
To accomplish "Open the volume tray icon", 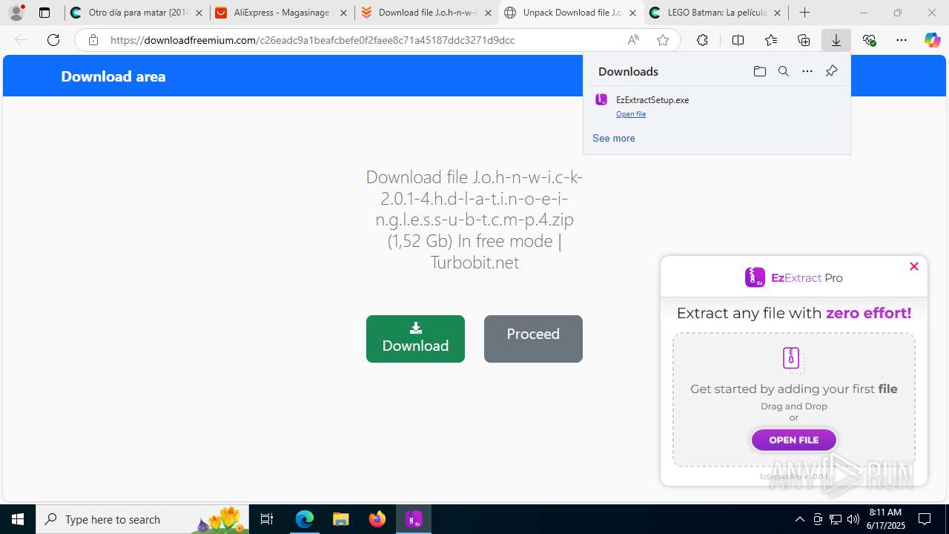I will coord(853,519).
